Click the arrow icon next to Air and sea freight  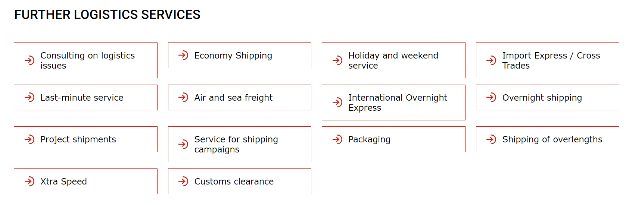click(x=183, y=97)
